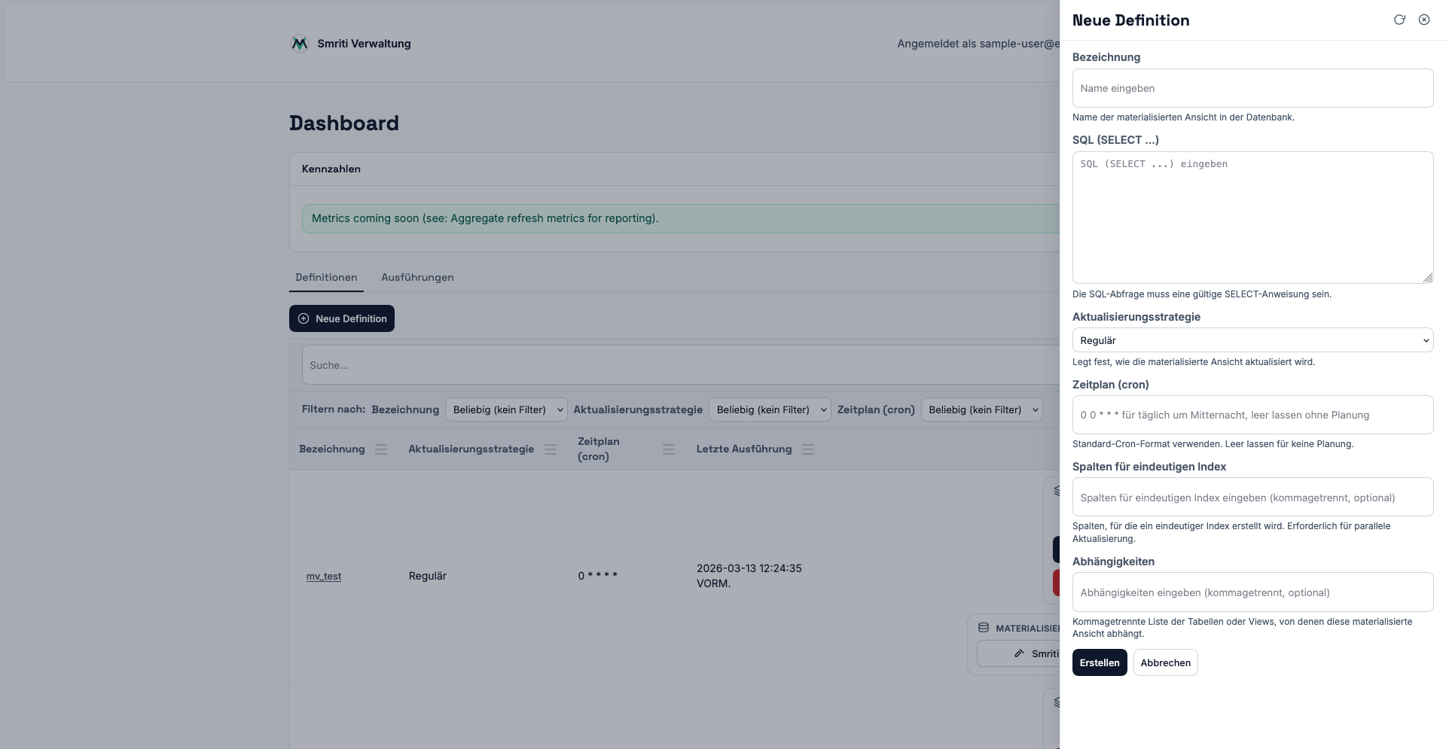Switch to the Ausführungen tab
Viewport: 1446px width, 749px height.
pos(417,278)
